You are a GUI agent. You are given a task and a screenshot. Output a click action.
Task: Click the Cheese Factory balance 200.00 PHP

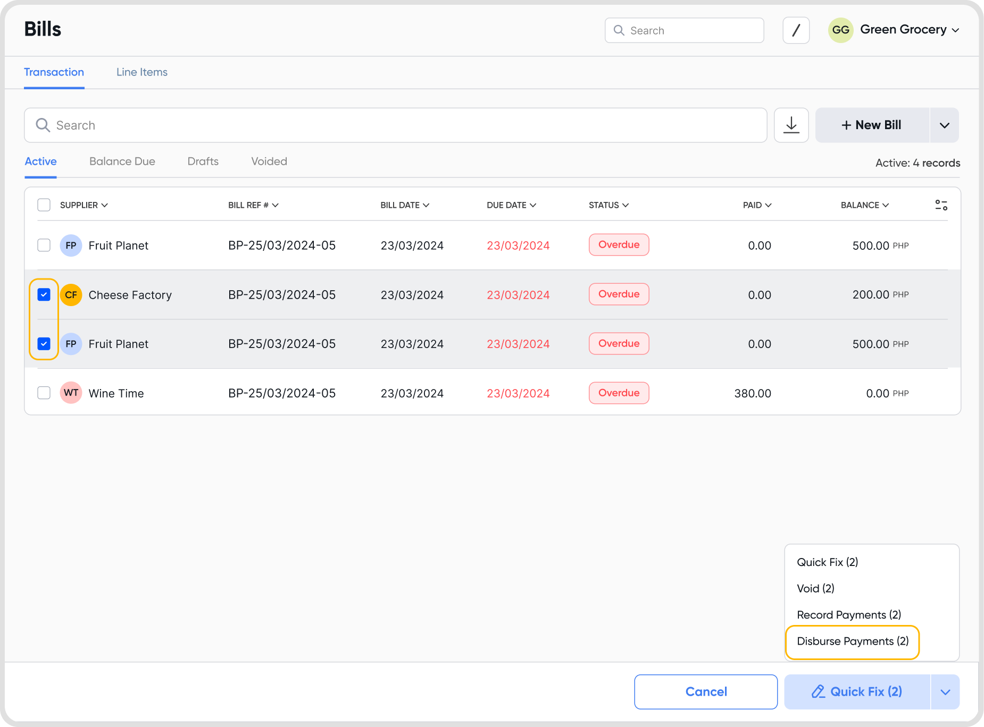coord(881,294)
